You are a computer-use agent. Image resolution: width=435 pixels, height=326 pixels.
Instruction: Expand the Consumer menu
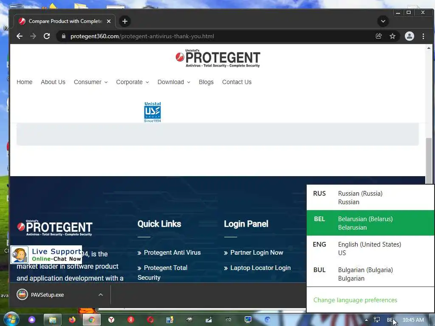(91, 82)
